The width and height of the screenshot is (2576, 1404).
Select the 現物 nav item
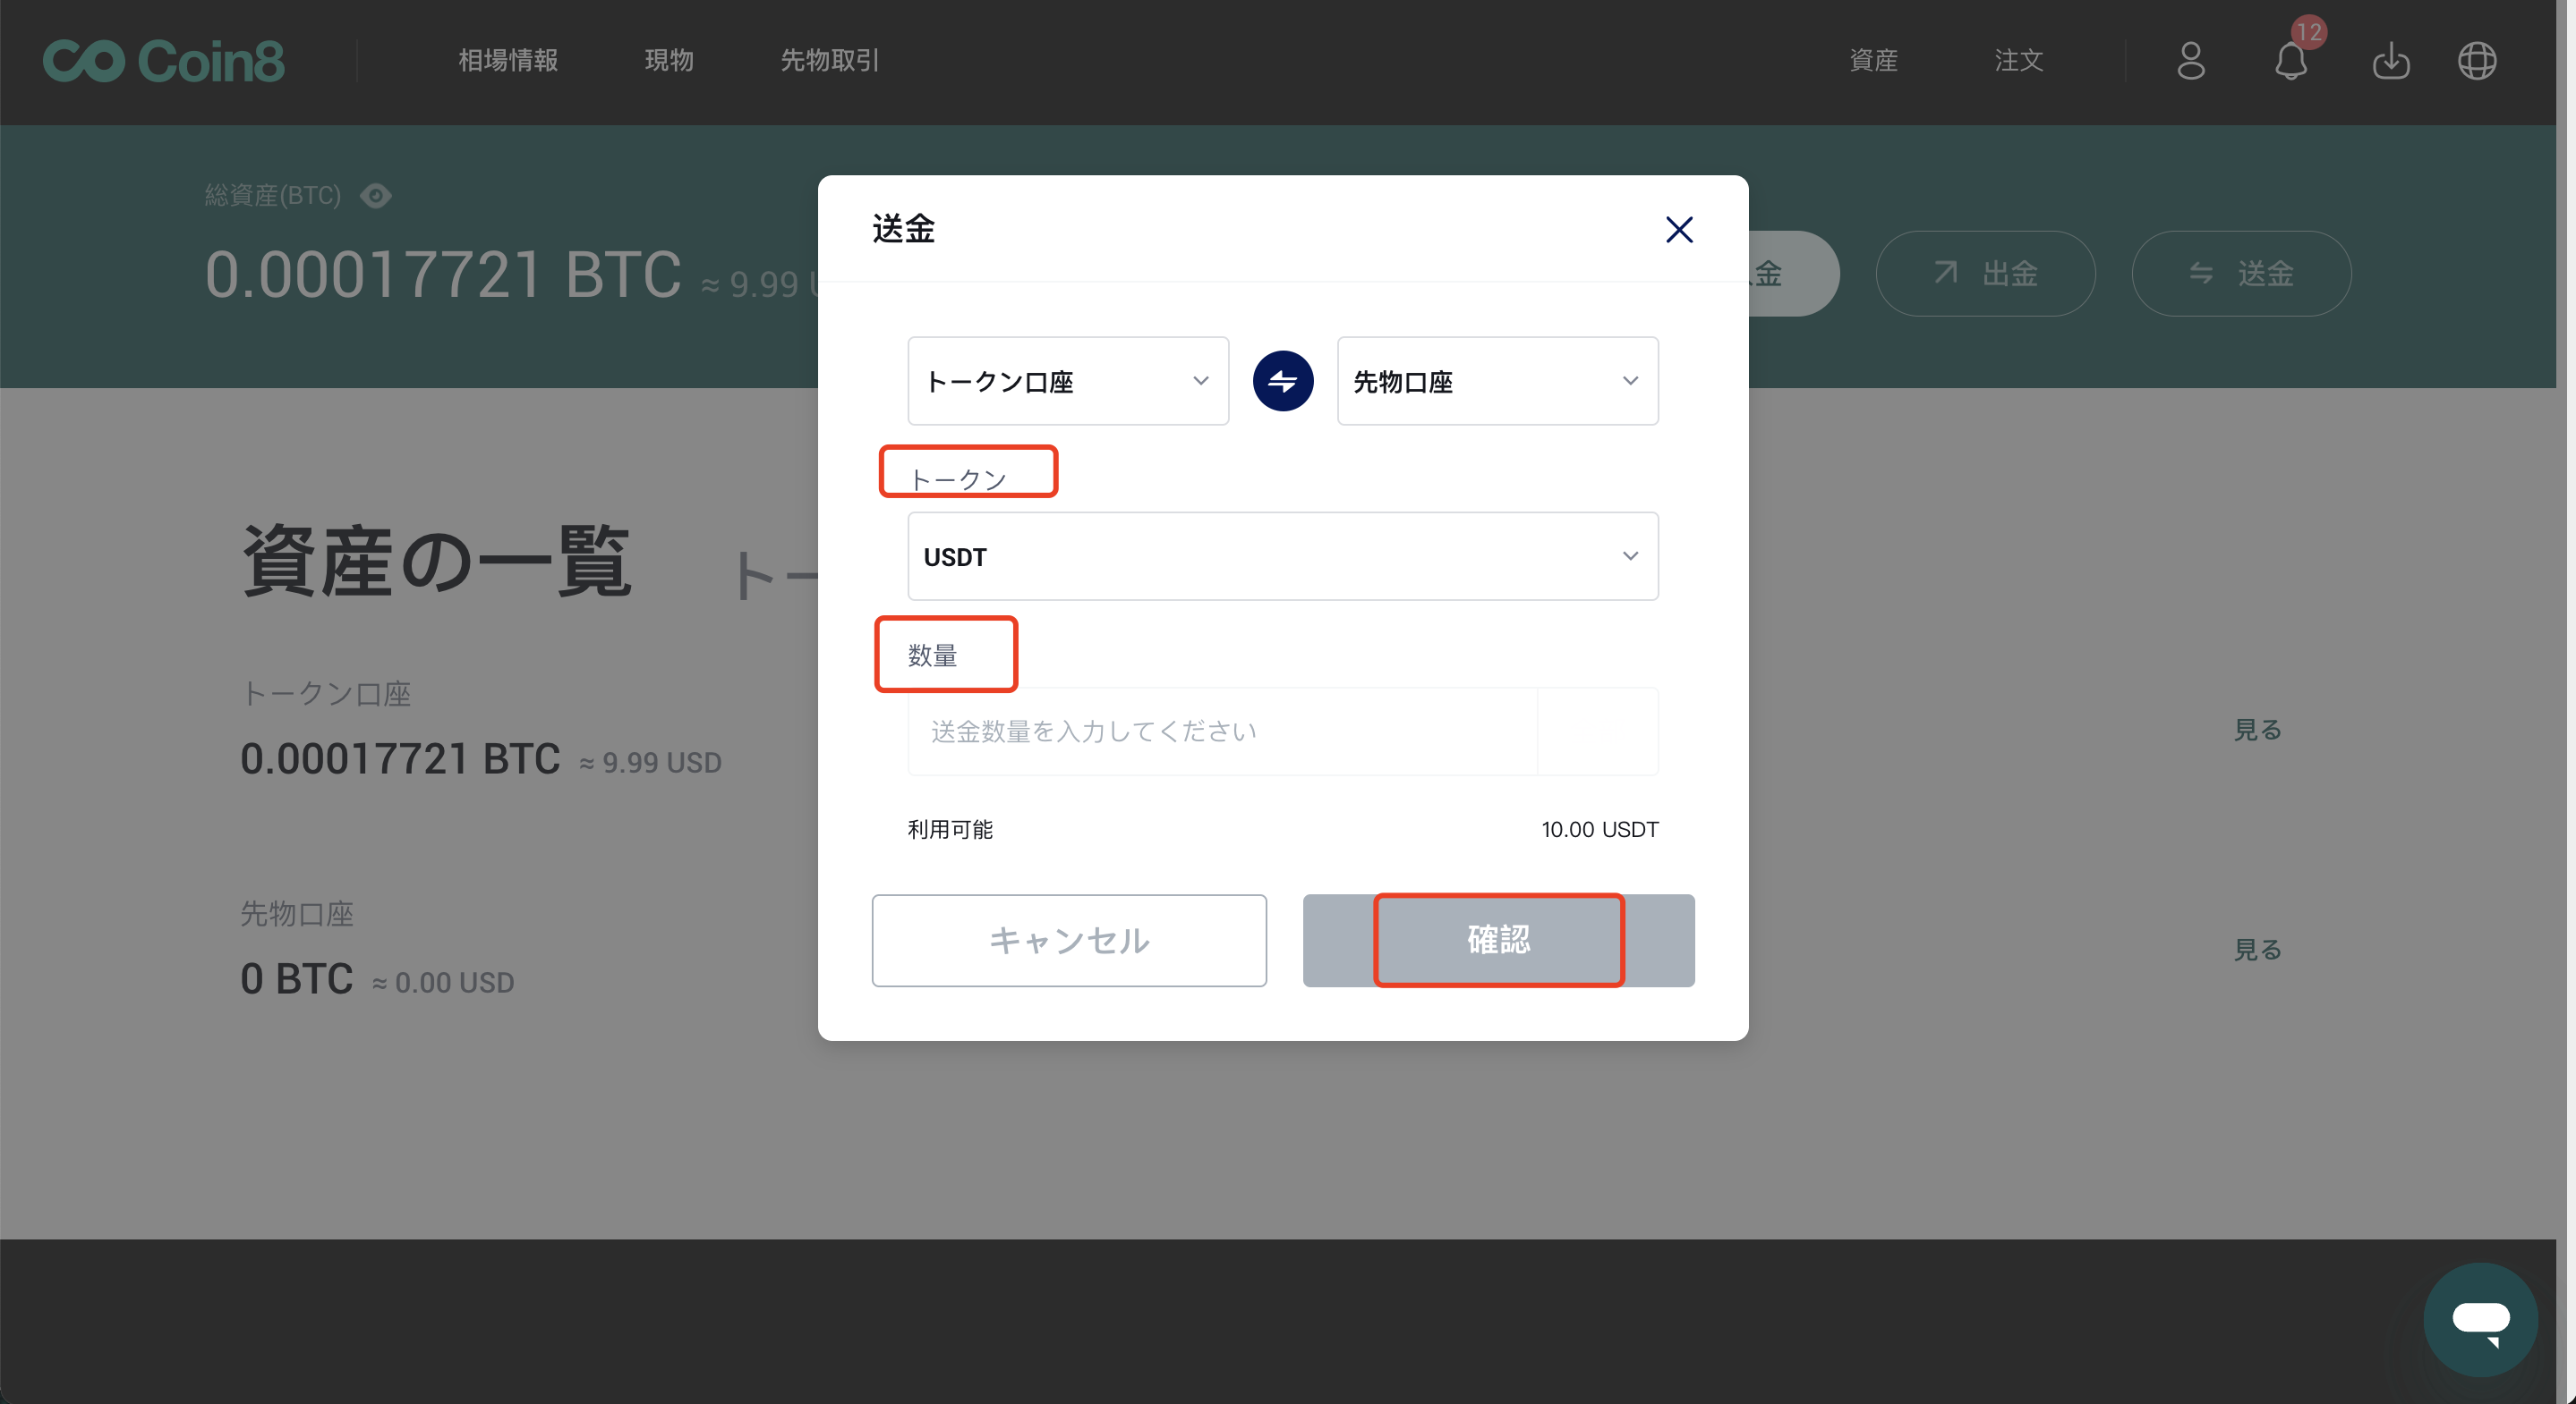[669, 61]
